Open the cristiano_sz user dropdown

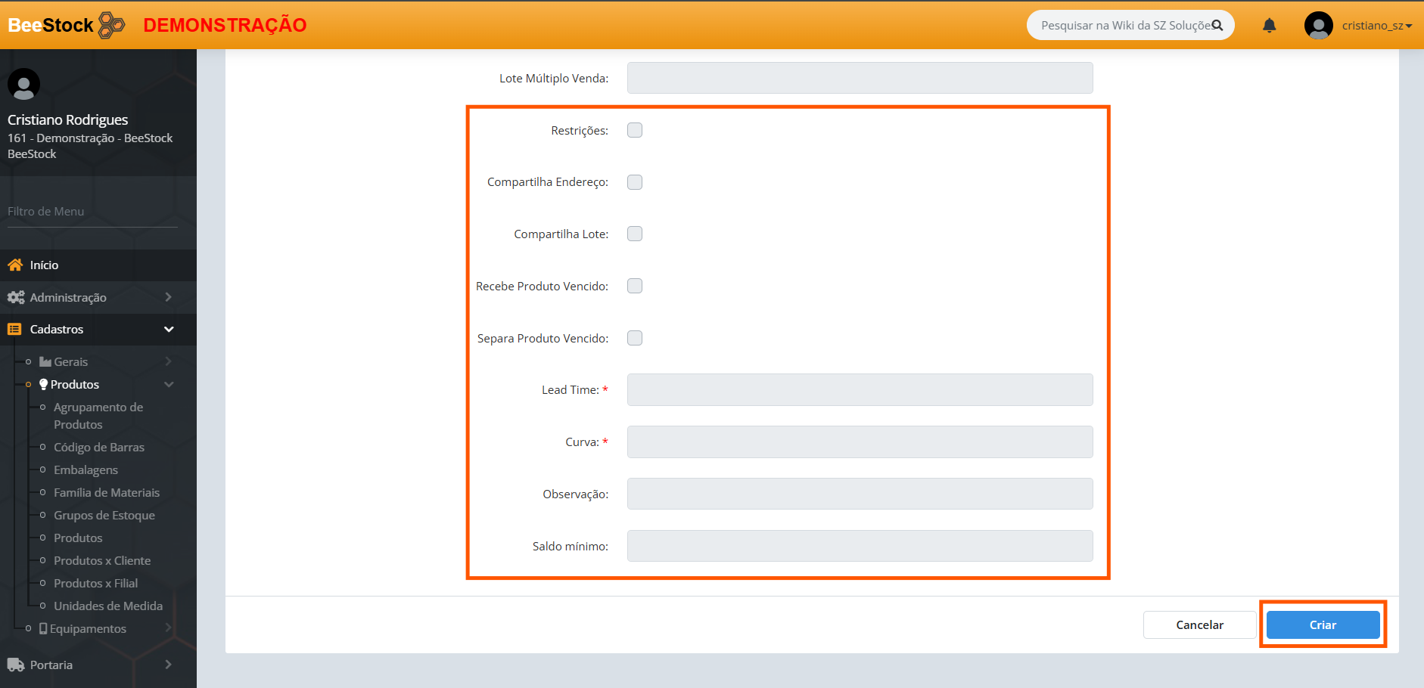click(x=1376, y=26)
